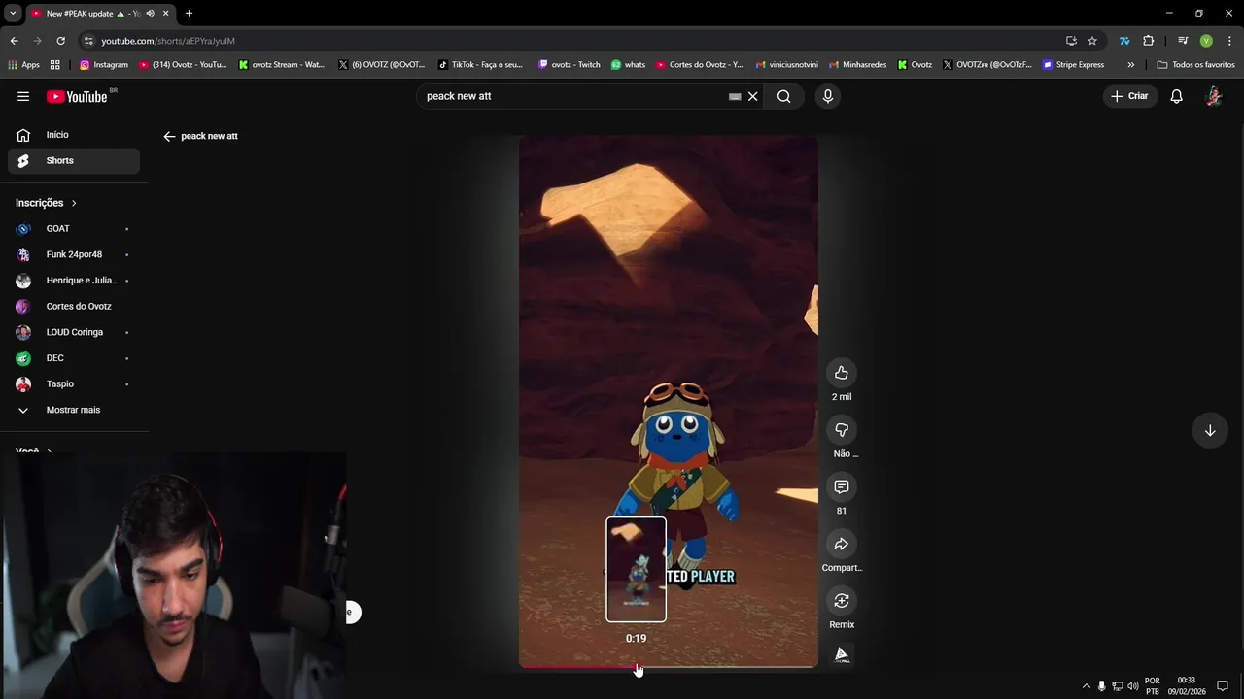Open the Apps bookmarks shortcut
The image size is (1244, 699).
pyautogui.click(x=24, y=65)
